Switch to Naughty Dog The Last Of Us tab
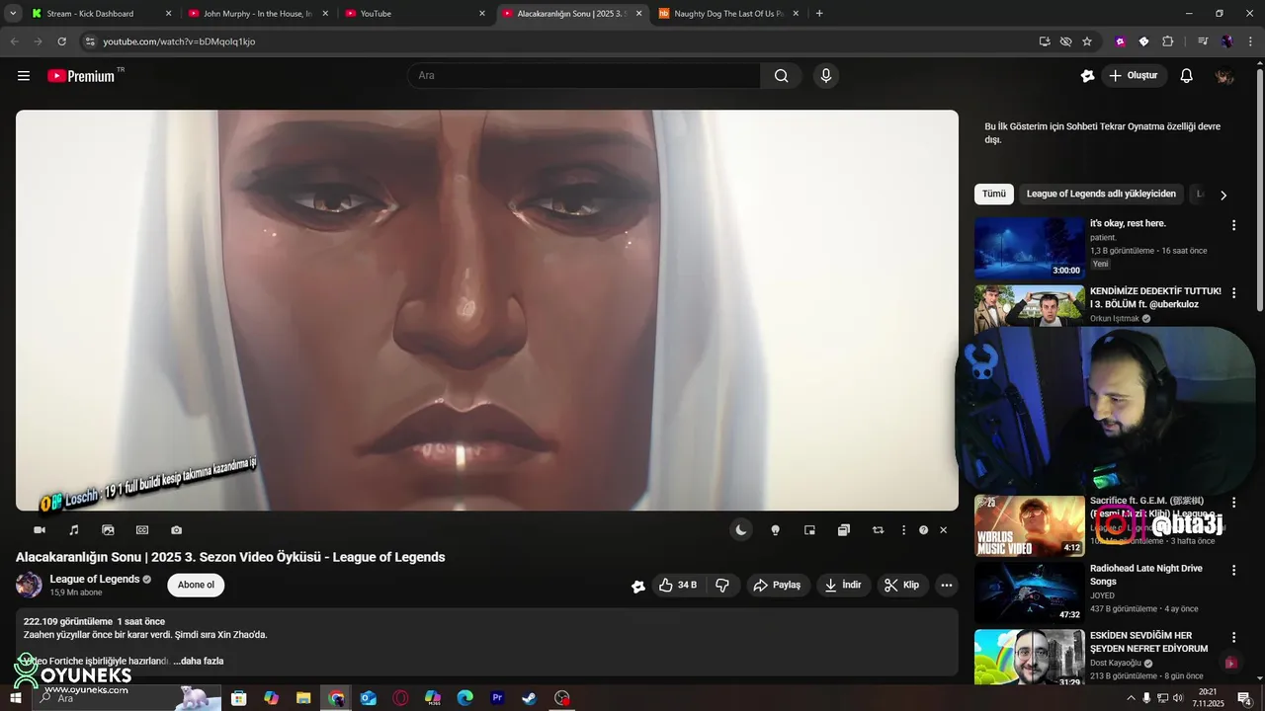This screenshot has width=1265, height=711. point(728,14)
